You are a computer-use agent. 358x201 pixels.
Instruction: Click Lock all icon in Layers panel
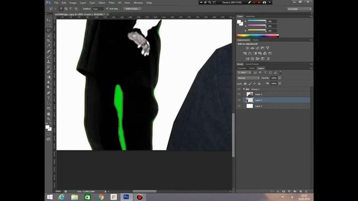coord(259,84)
